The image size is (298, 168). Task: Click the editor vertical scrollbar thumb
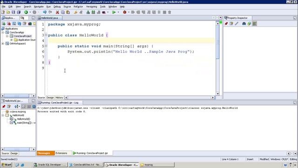[217, 42]
